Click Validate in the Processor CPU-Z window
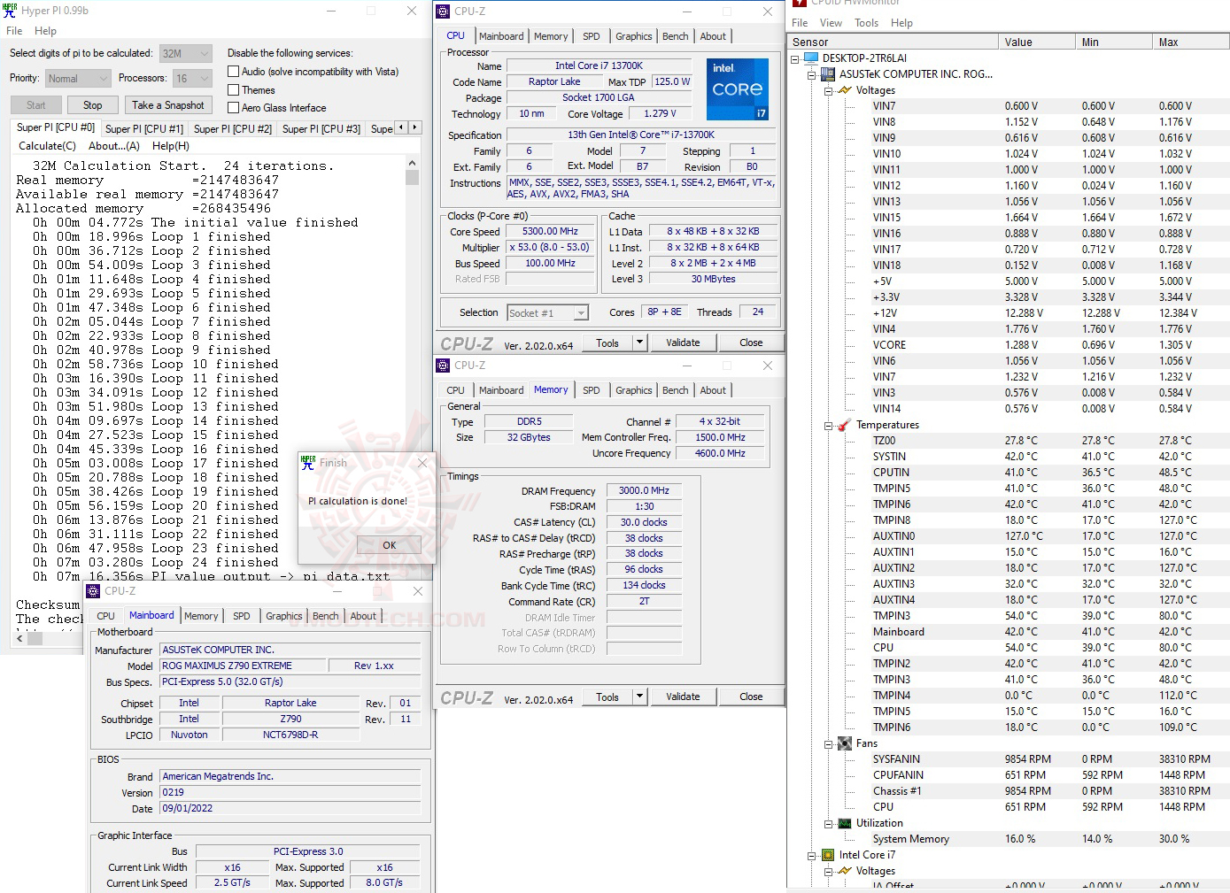 click(683, 343)
